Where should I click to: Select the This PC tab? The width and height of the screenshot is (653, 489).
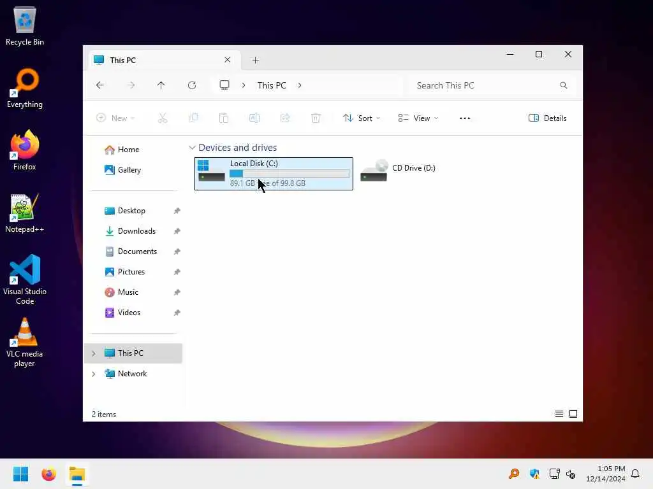pyautogui.click(x=165, y=60)
